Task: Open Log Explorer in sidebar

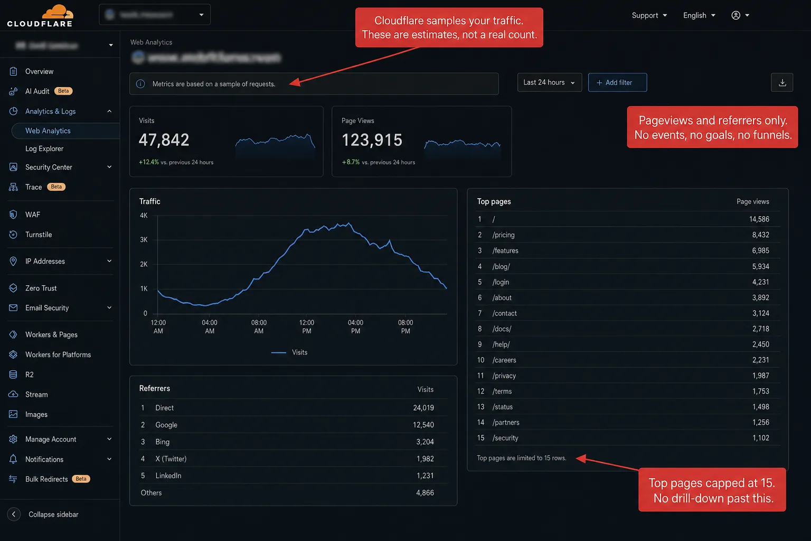Action: pos(44,149)
